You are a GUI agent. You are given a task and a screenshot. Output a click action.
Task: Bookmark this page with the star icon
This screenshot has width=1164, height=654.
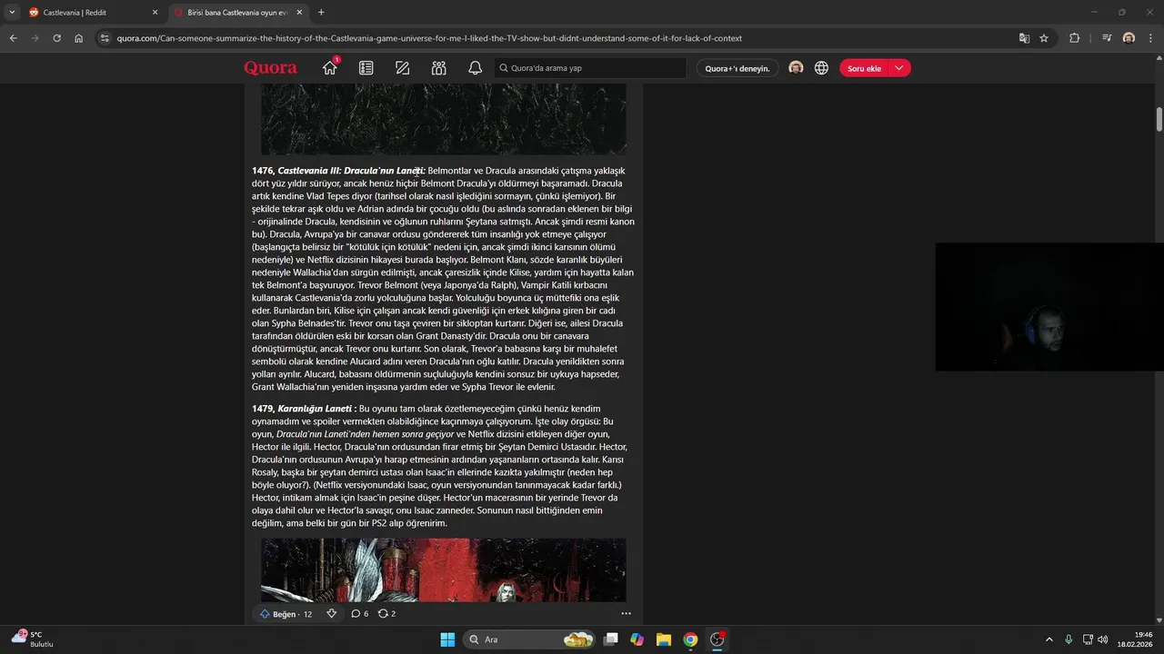tap(1044, 38)
